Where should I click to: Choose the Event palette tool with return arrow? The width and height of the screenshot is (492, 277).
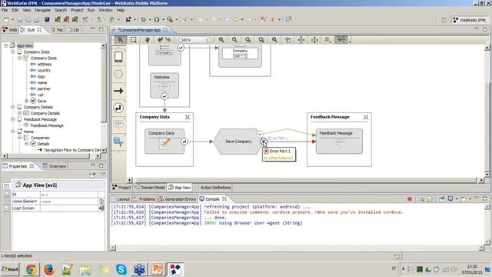coord(118,108)
